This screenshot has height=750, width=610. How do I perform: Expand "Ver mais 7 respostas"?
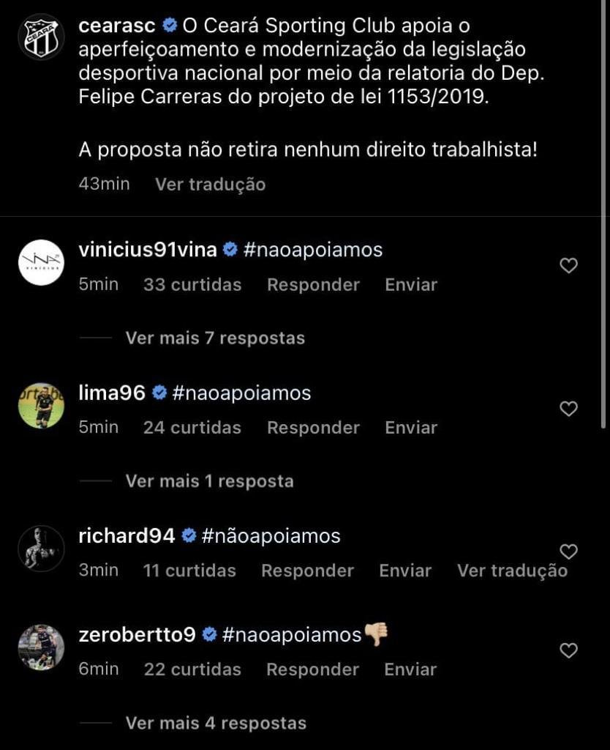[x=215, y=338]
